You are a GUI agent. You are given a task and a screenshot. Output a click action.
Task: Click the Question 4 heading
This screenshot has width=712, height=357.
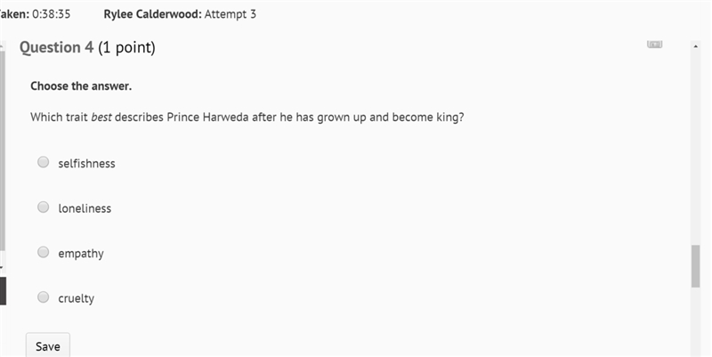(87, 47)
